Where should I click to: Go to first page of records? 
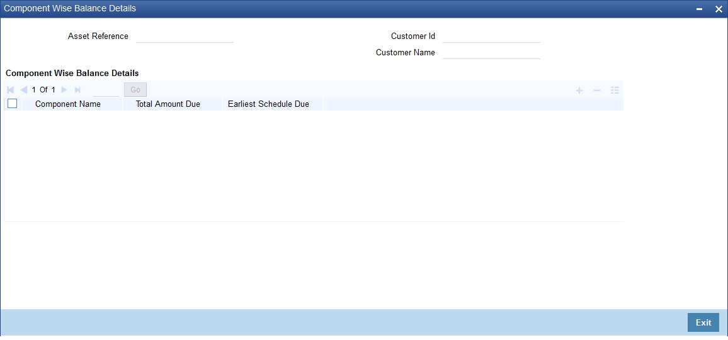[11, 90]
